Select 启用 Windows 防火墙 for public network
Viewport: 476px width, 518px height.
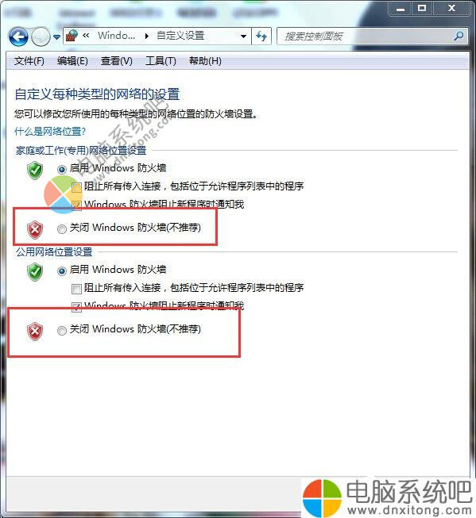pyautogui.click(x=62, y=271)
